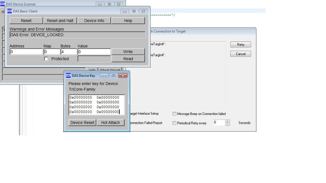Maximize the DAS Device Key dialog
The width and height of the screenshot is (326, 183).
click(x=114, y=76)
